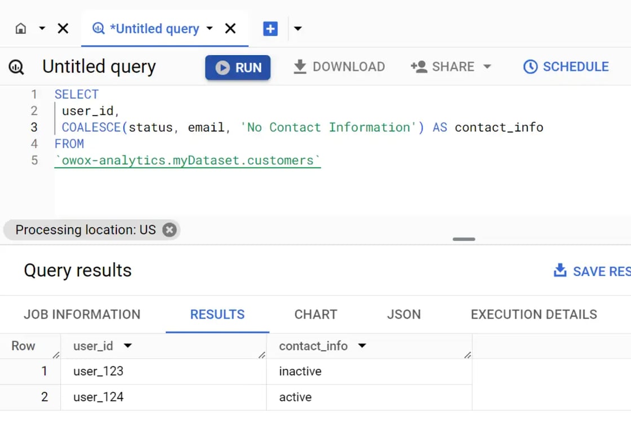
Task: Open the owox-analytics.myDataset.customers table link
Action: coord(188,161)
